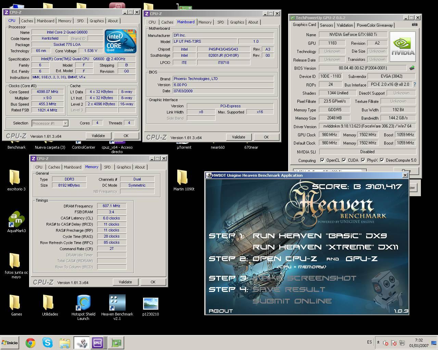Click the taskbar clock showing 7:32
Screen dimensions: 438x350
tap(418, 342)
